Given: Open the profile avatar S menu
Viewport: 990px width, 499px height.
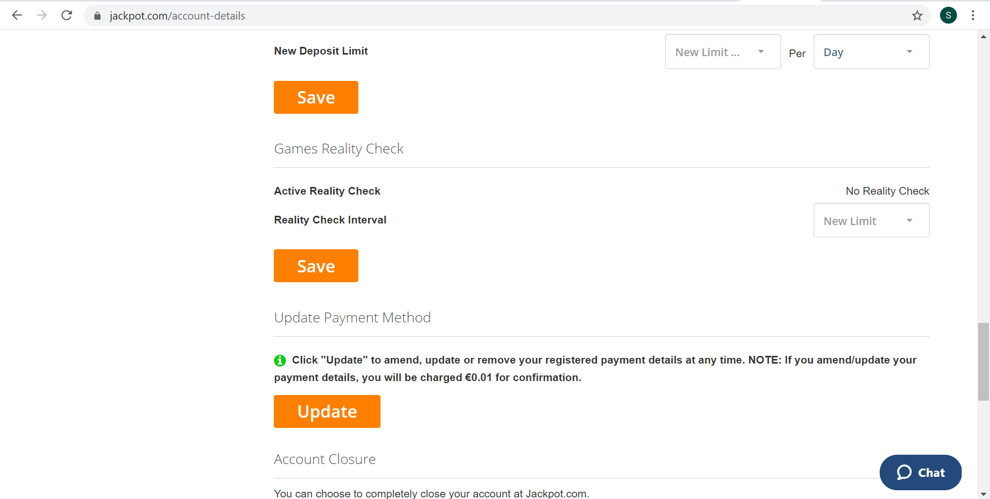Looking at the screenshot, I should pos(948,15).
